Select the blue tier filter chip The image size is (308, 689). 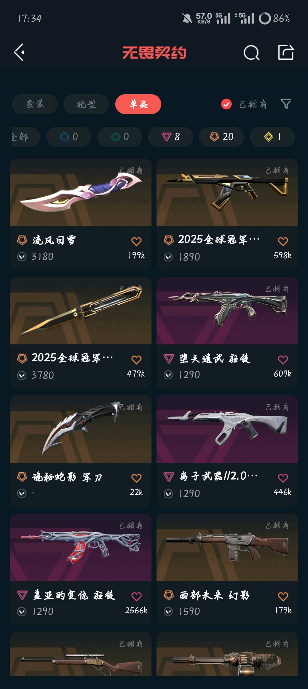click(x=69, y=137)
